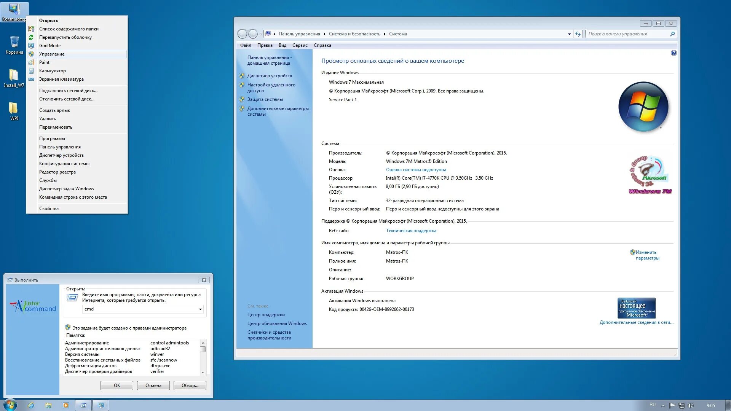The height and width of the screenshot is (411, 731).
Task: Click the volume speaker tray icon
Action: (x=691, y=406)
